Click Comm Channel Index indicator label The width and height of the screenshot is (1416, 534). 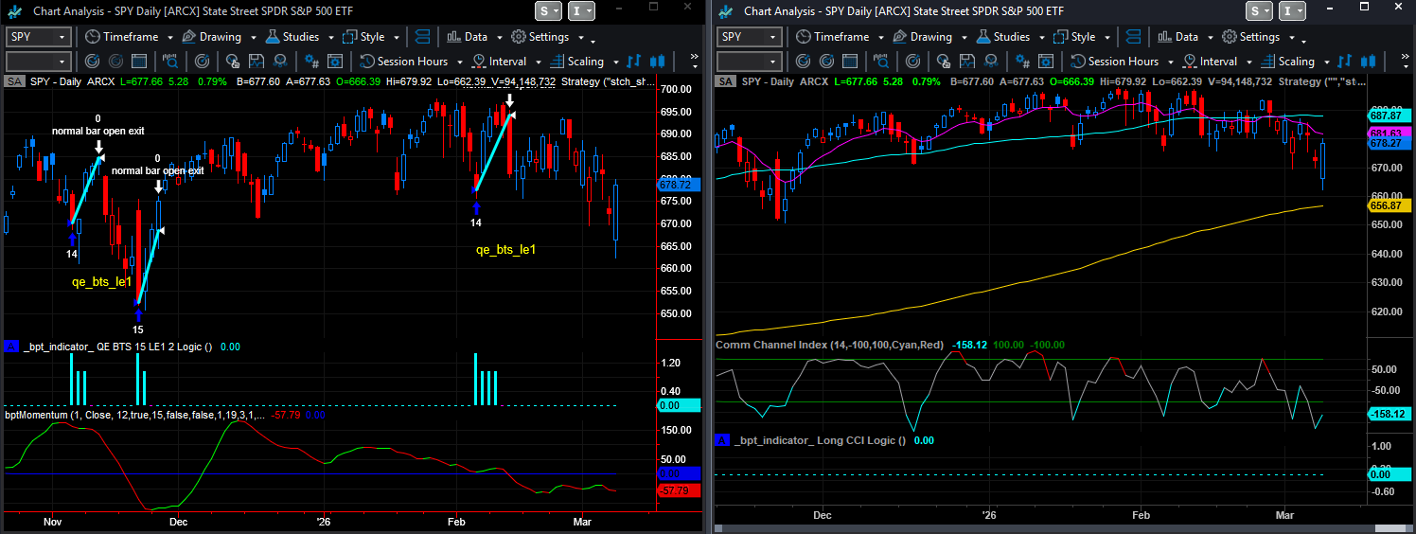[829, 345]
